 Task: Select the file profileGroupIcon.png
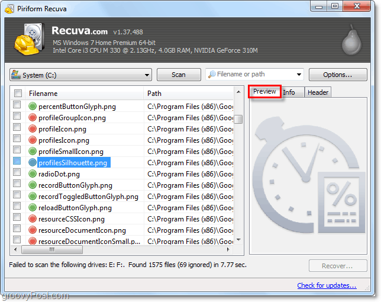(72, 118)
